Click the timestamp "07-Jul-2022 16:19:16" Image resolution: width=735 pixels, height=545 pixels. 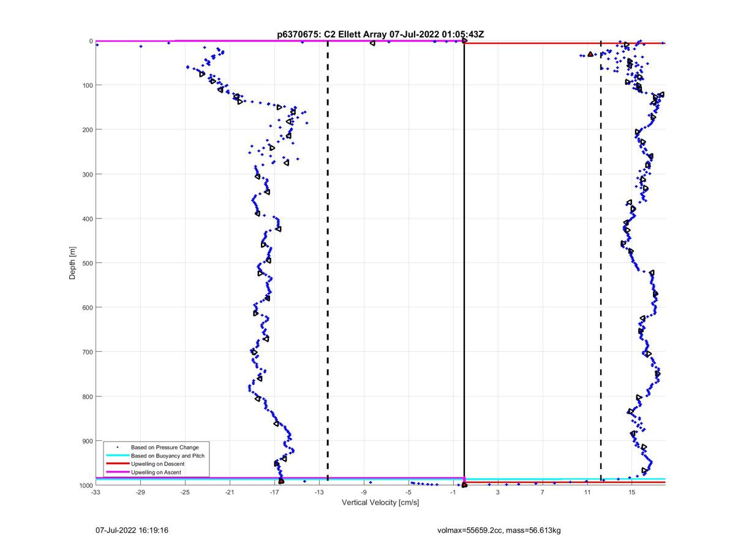click(132, 530)
